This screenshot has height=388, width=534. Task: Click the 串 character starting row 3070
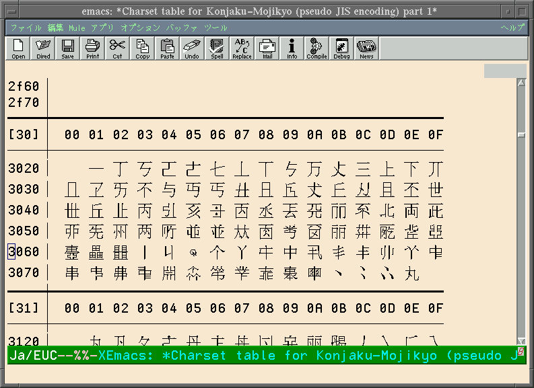(x=72, y=274)
